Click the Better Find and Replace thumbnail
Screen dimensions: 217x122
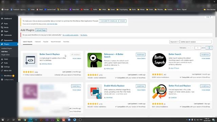(x=159, y=91)
